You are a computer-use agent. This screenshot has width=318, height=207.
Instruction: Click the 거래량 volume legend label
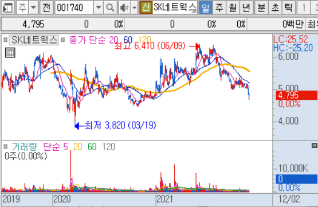[x=25, y=147]
